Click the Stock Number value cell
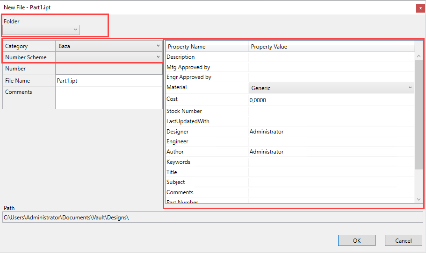This screenshot has width=426, height=253. pyautogui.click(x=331, y=111)
